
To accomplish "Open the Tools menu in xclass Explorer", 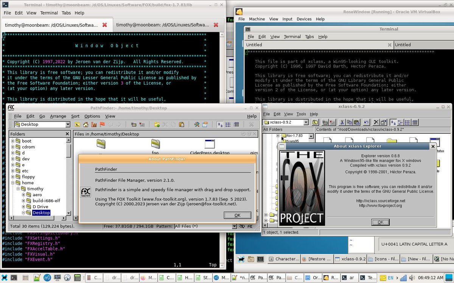I will tap(301, 114).
